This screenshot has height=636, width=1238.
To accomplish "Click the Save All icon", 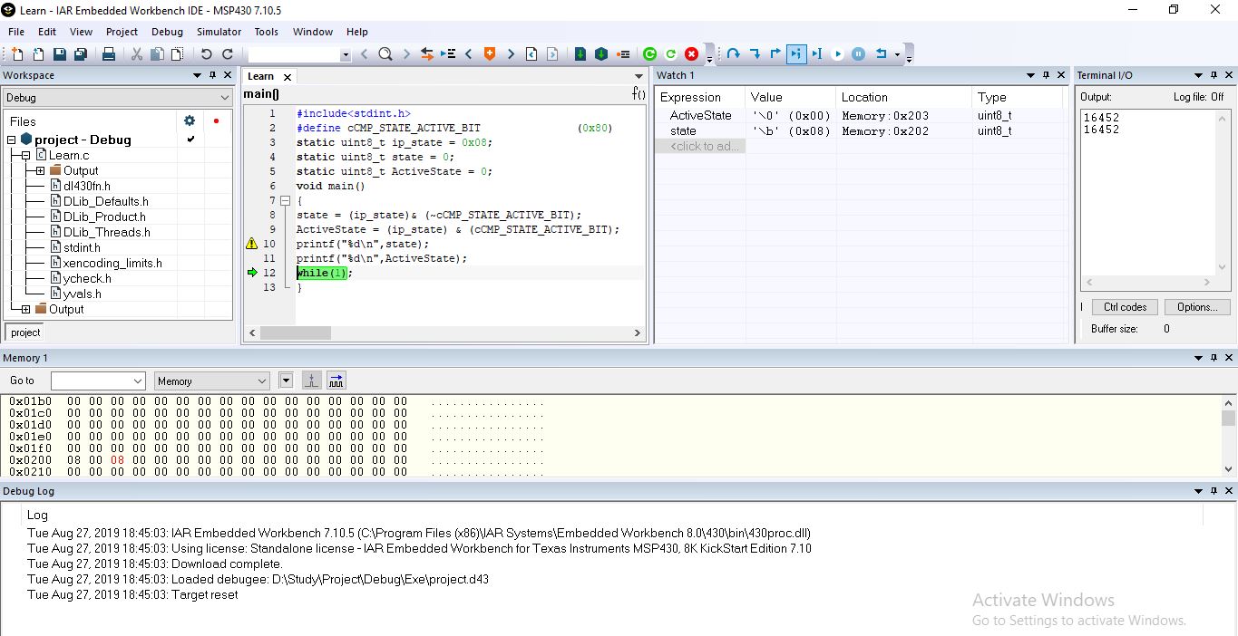I will 81,53.
